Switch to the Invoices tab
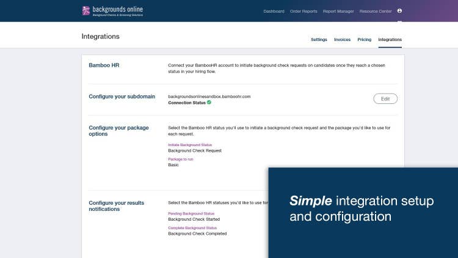458x258 pixels. (x=342, y=40)
